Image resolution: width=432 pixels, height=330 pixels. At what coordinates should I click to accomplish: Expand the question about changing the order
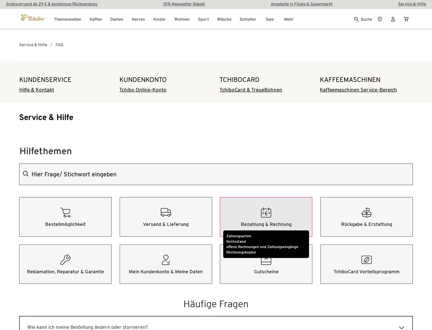click(216, 323)
